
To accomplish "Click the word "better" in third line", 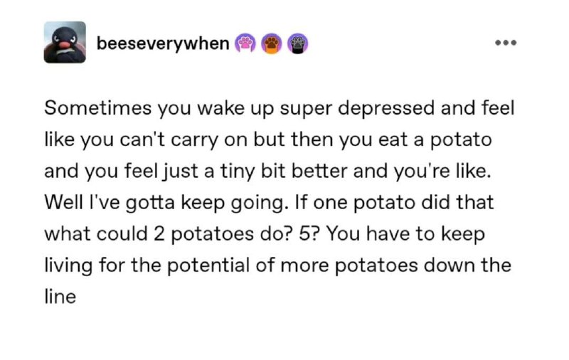I will [319, 171].
